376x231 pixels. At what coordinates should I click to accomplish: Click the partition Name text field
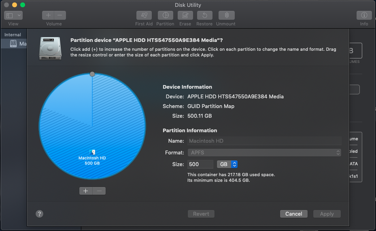click(x=264, y=141)
